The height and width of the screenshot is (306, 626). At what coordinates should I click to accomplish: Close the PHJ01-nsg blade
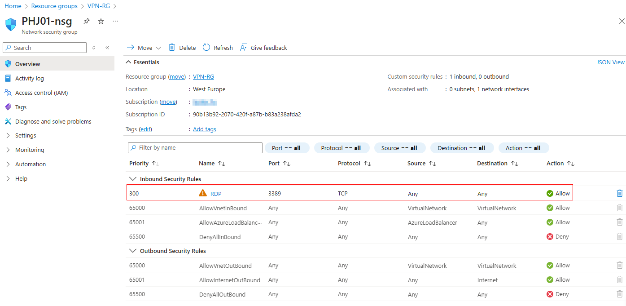click(x=622, y=21)
